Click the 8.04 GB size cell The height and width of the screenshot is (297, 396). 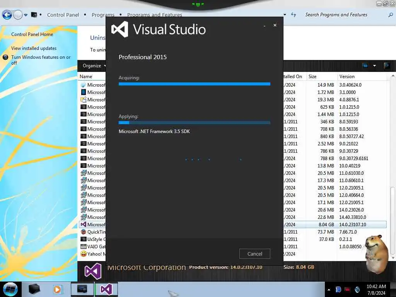click(326, 225)
